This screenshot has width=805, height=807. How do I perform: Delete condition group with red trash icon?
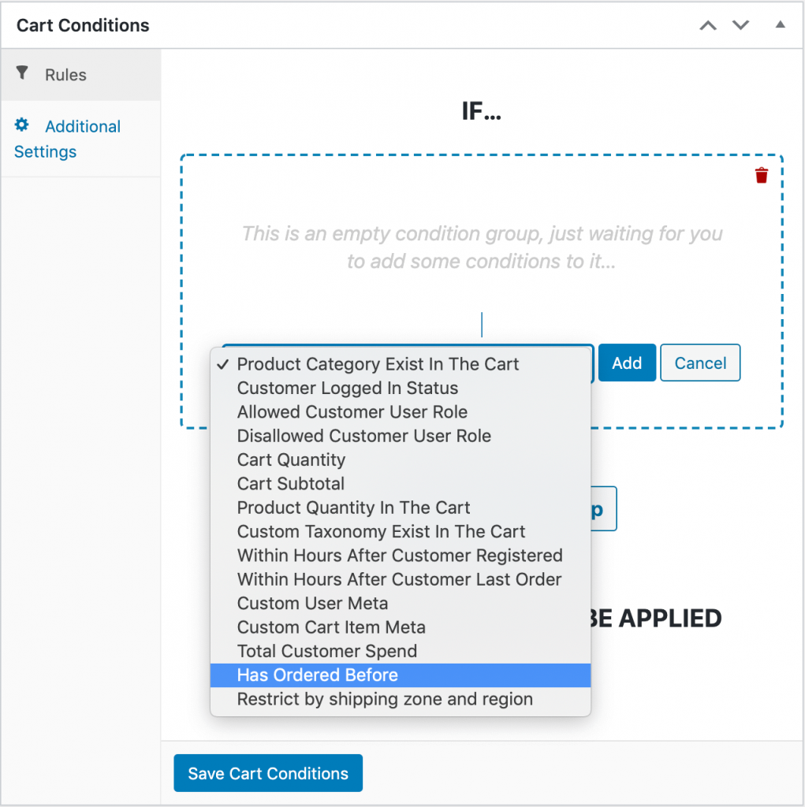point(761,175)
